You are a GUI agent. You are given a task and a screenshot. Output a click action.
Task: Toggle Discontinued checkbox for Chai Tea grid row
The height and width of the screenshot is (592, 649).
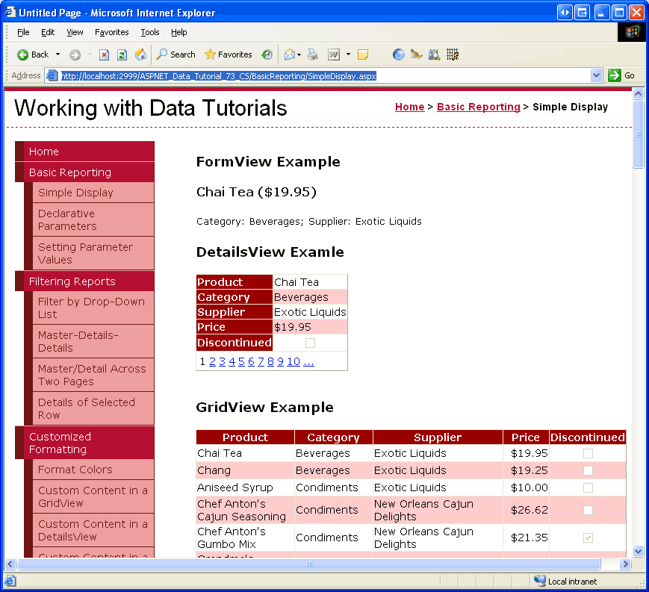point(588,453)
